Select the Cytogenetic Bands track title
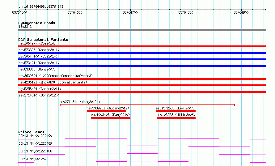Screen dimensions: 275x166 tap(37, 23)
